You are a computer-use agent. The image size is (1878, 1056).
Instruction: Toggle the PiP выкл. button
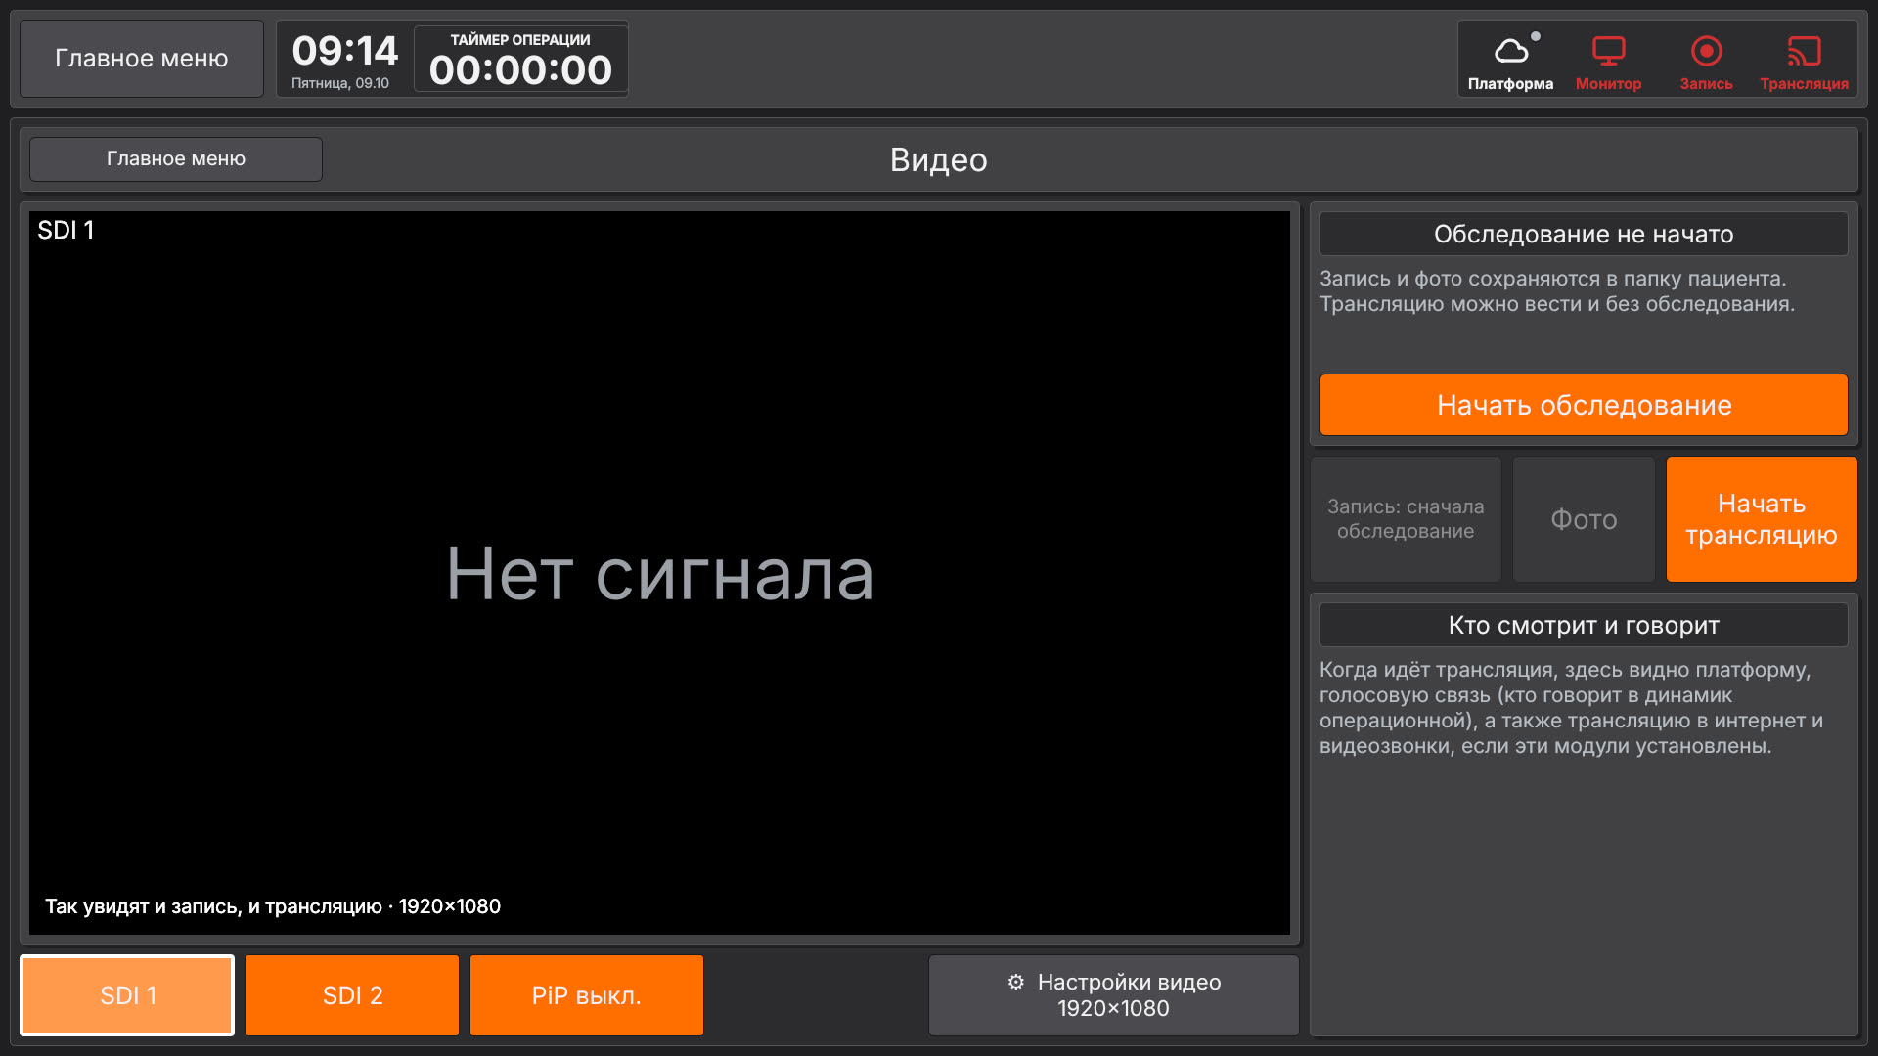(587, 995)
